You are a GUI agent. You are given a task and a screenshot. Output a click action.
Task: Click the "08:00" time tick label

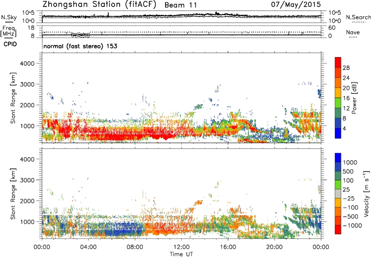(135, 247)
